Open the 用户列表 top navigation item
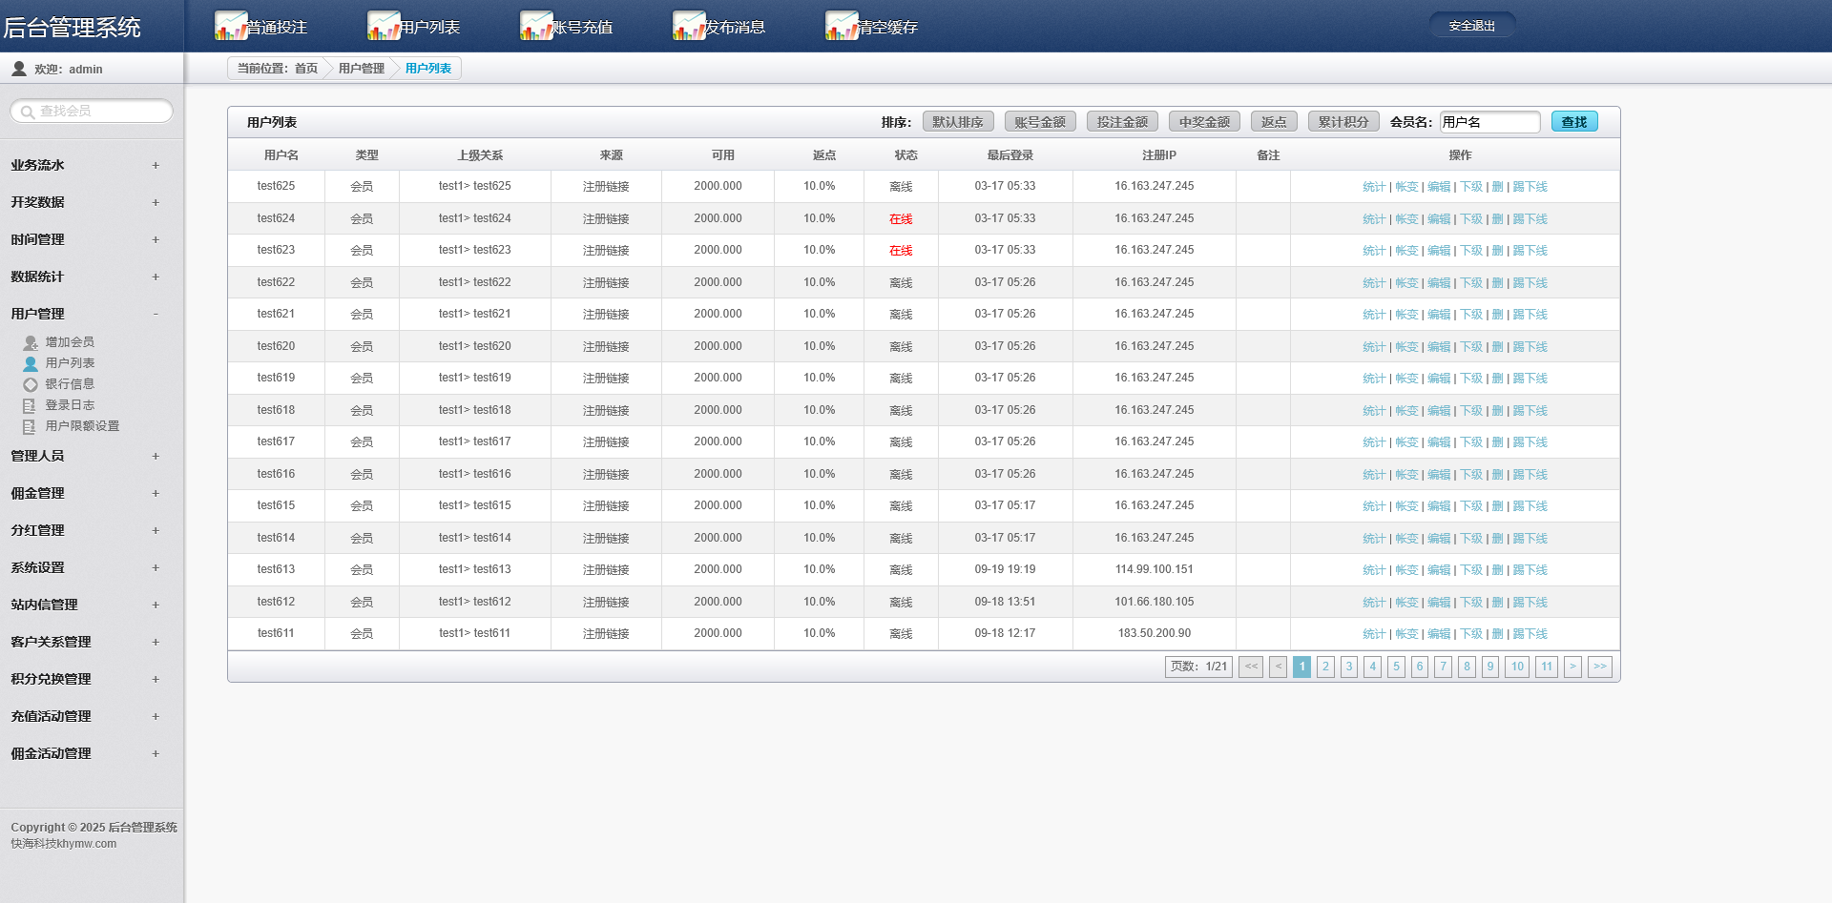Screen dimensions: 1832x903 coord(414,27)
